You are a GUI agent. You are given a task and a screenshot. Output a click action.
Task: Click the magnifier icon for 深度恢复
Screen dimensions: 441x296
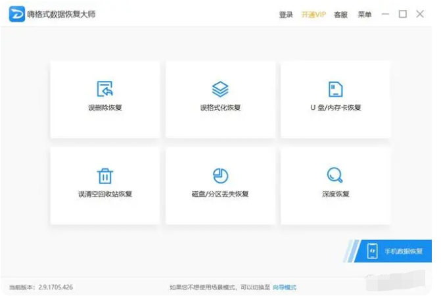(x=336, y=176)
